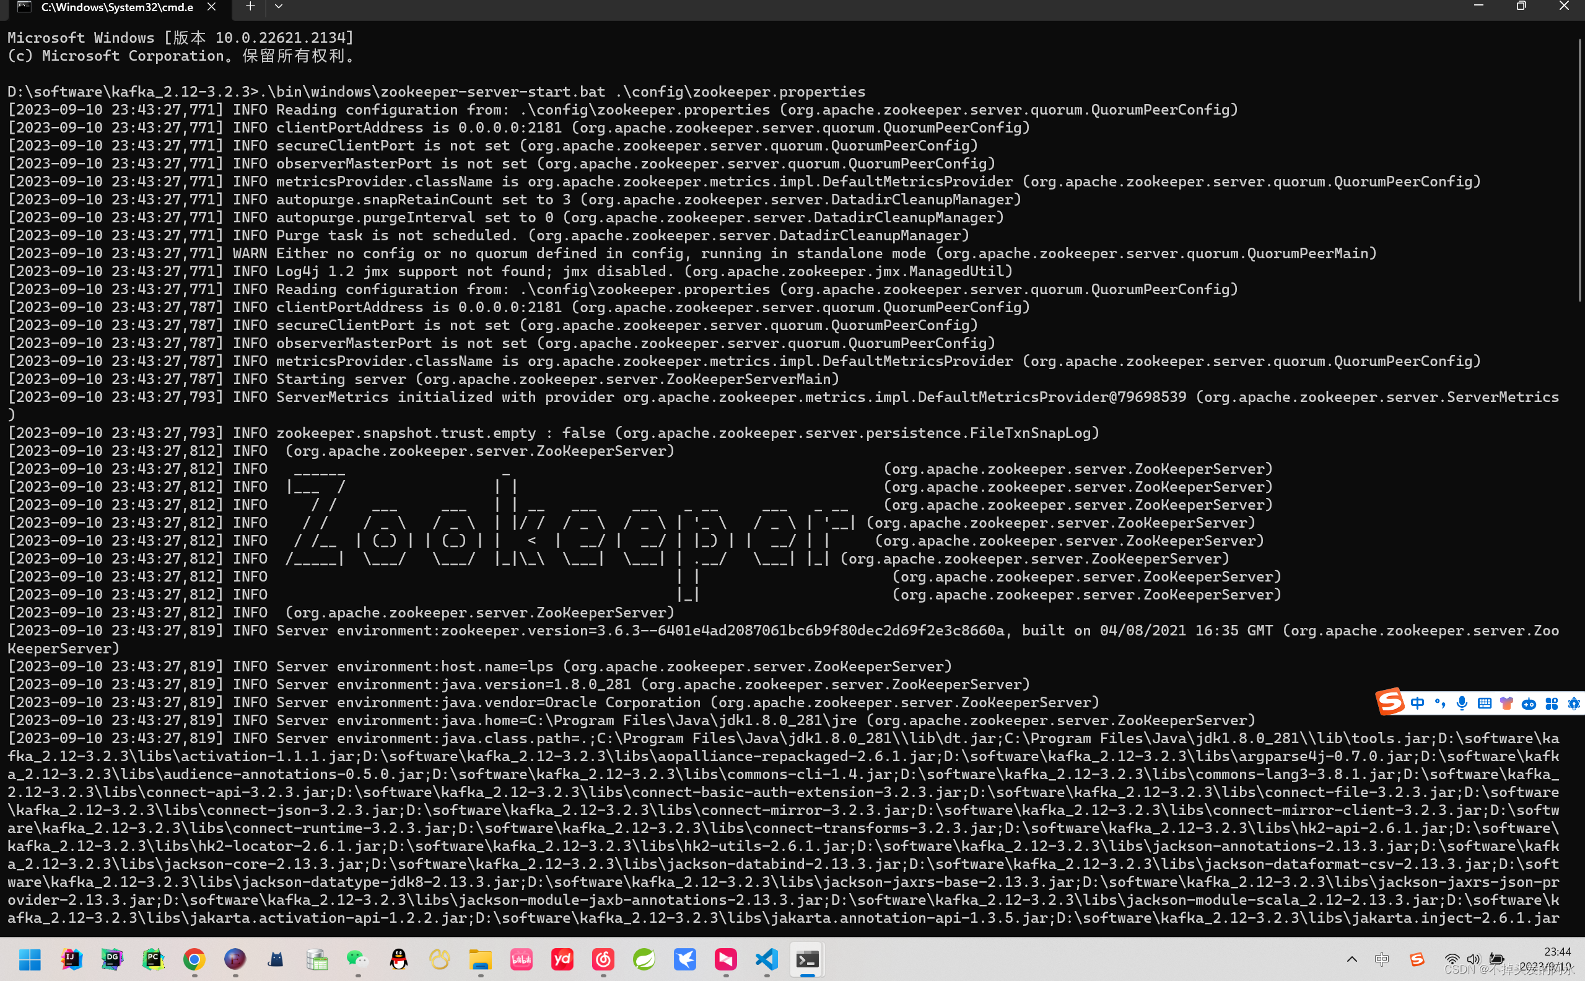Viewport: 1585px width, 981px height.
Task: Open the Windows Start menu
Action: point(30,959)
